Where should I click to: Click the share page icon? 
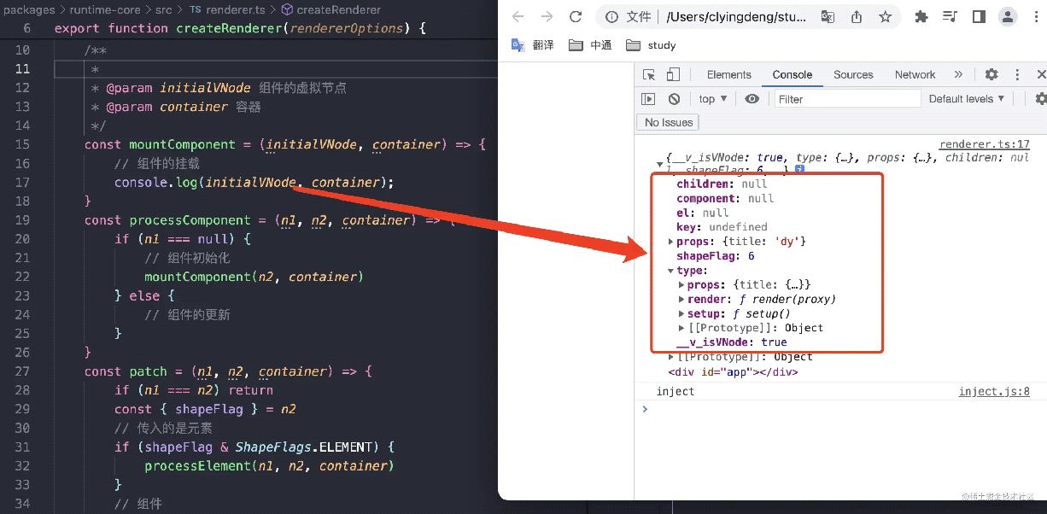click(x=857, y=17)
